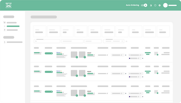The height and width of the screenshot is (103, 181).
Task: Click the Walmart link in second order row
Action: 58,71
